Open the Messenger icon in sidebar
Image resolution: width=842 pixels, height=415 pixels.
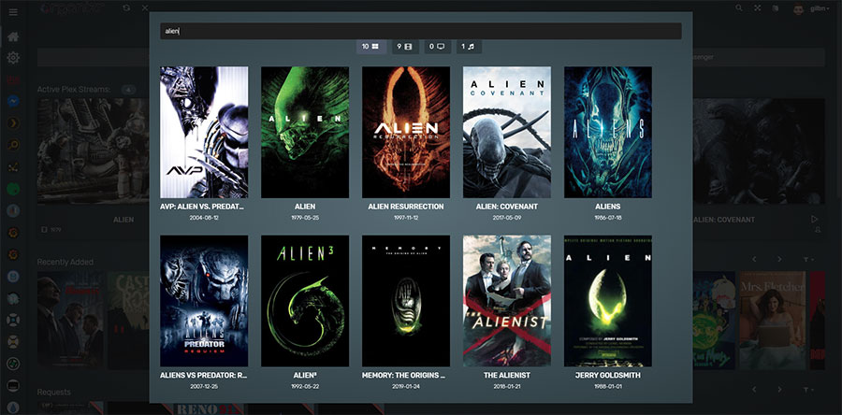(14, 100)
